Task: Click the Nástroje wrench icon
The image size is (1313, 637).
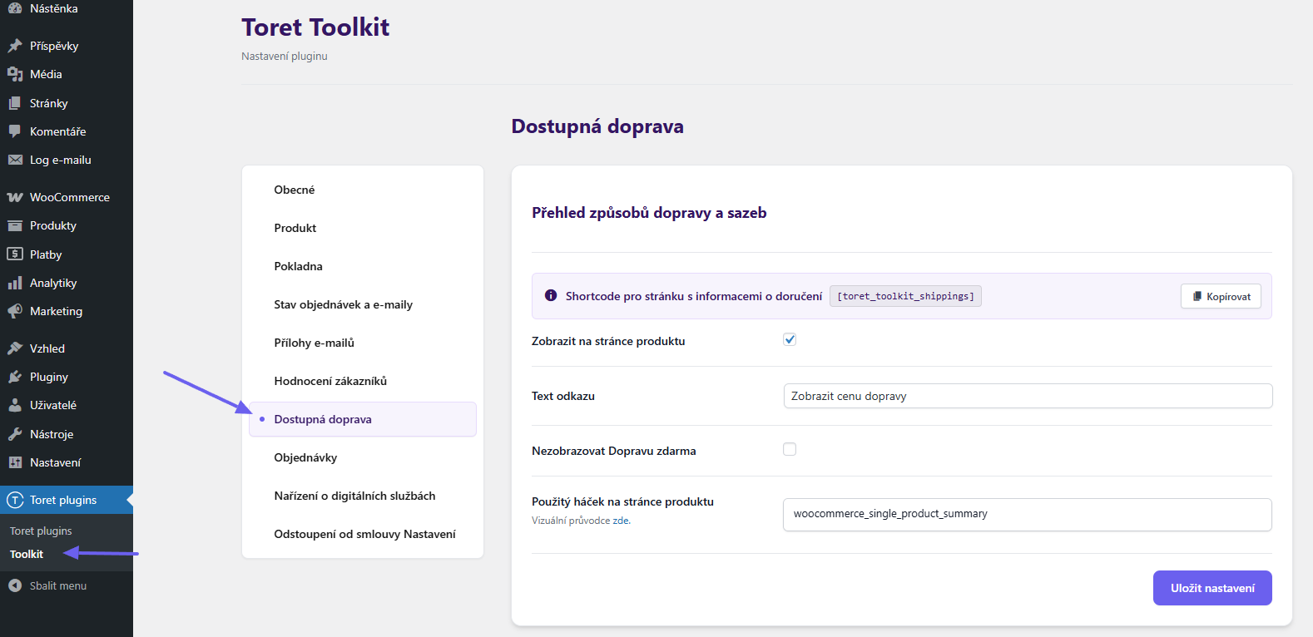Action: pyautogui.click(x=15, y=434)
